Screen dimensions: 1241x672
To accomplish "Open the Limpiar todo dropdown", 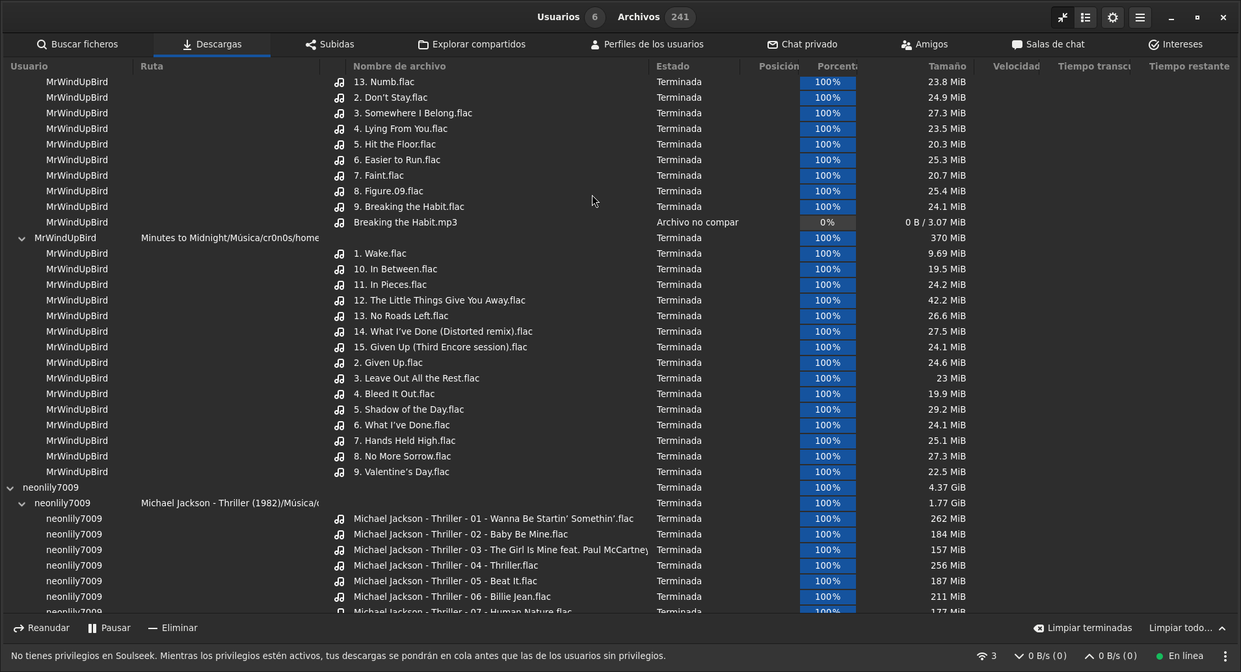I will pyautogui.click(x=1187, y=628).
